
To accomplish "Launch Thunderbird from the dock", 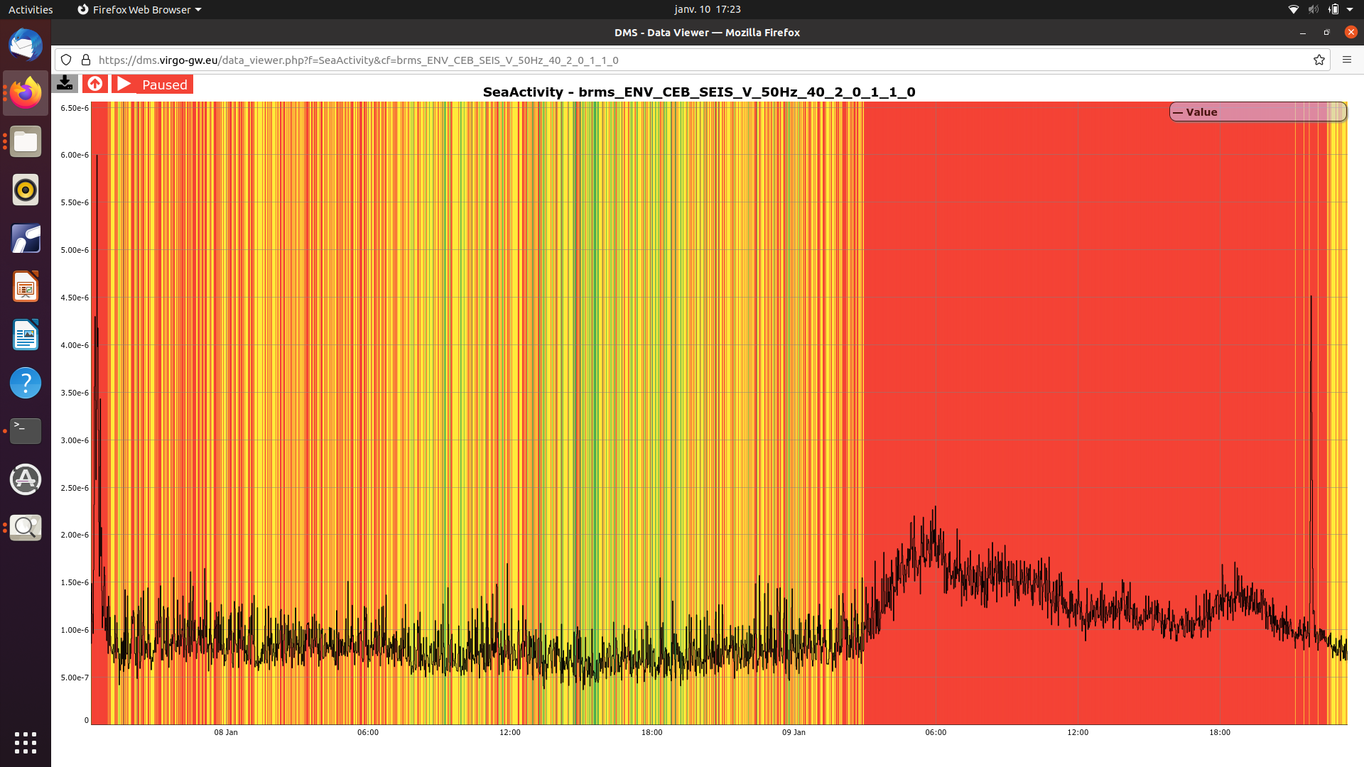I will [26, 45].
